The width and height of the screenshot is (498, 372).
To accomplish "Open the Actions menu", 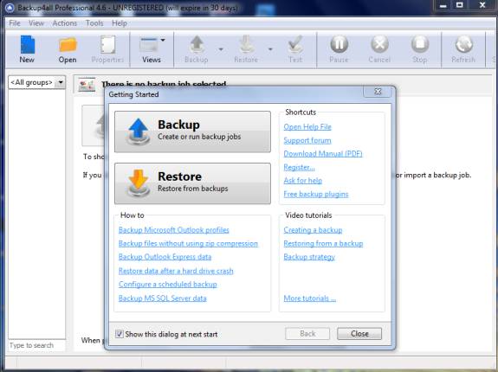I will [x=65, y=23].
